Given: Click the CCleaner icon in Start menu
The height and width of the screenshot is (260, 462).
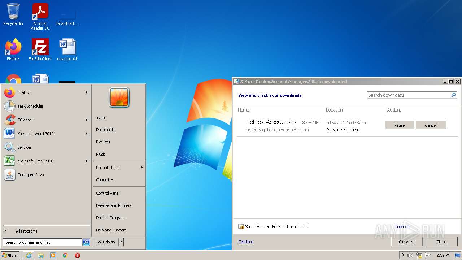Looking at the screenshot, I should point(10,120).
